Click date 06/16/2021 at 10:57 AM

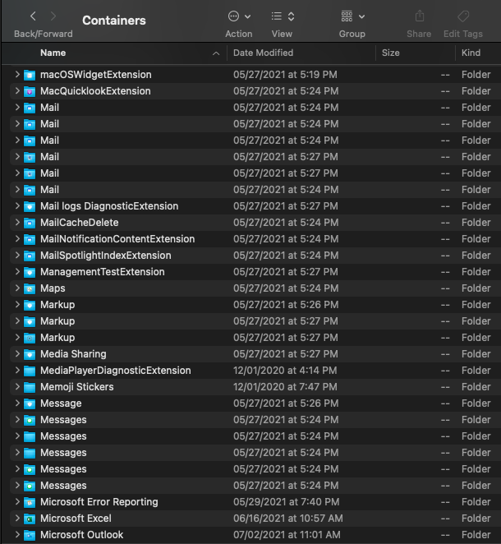288,519
